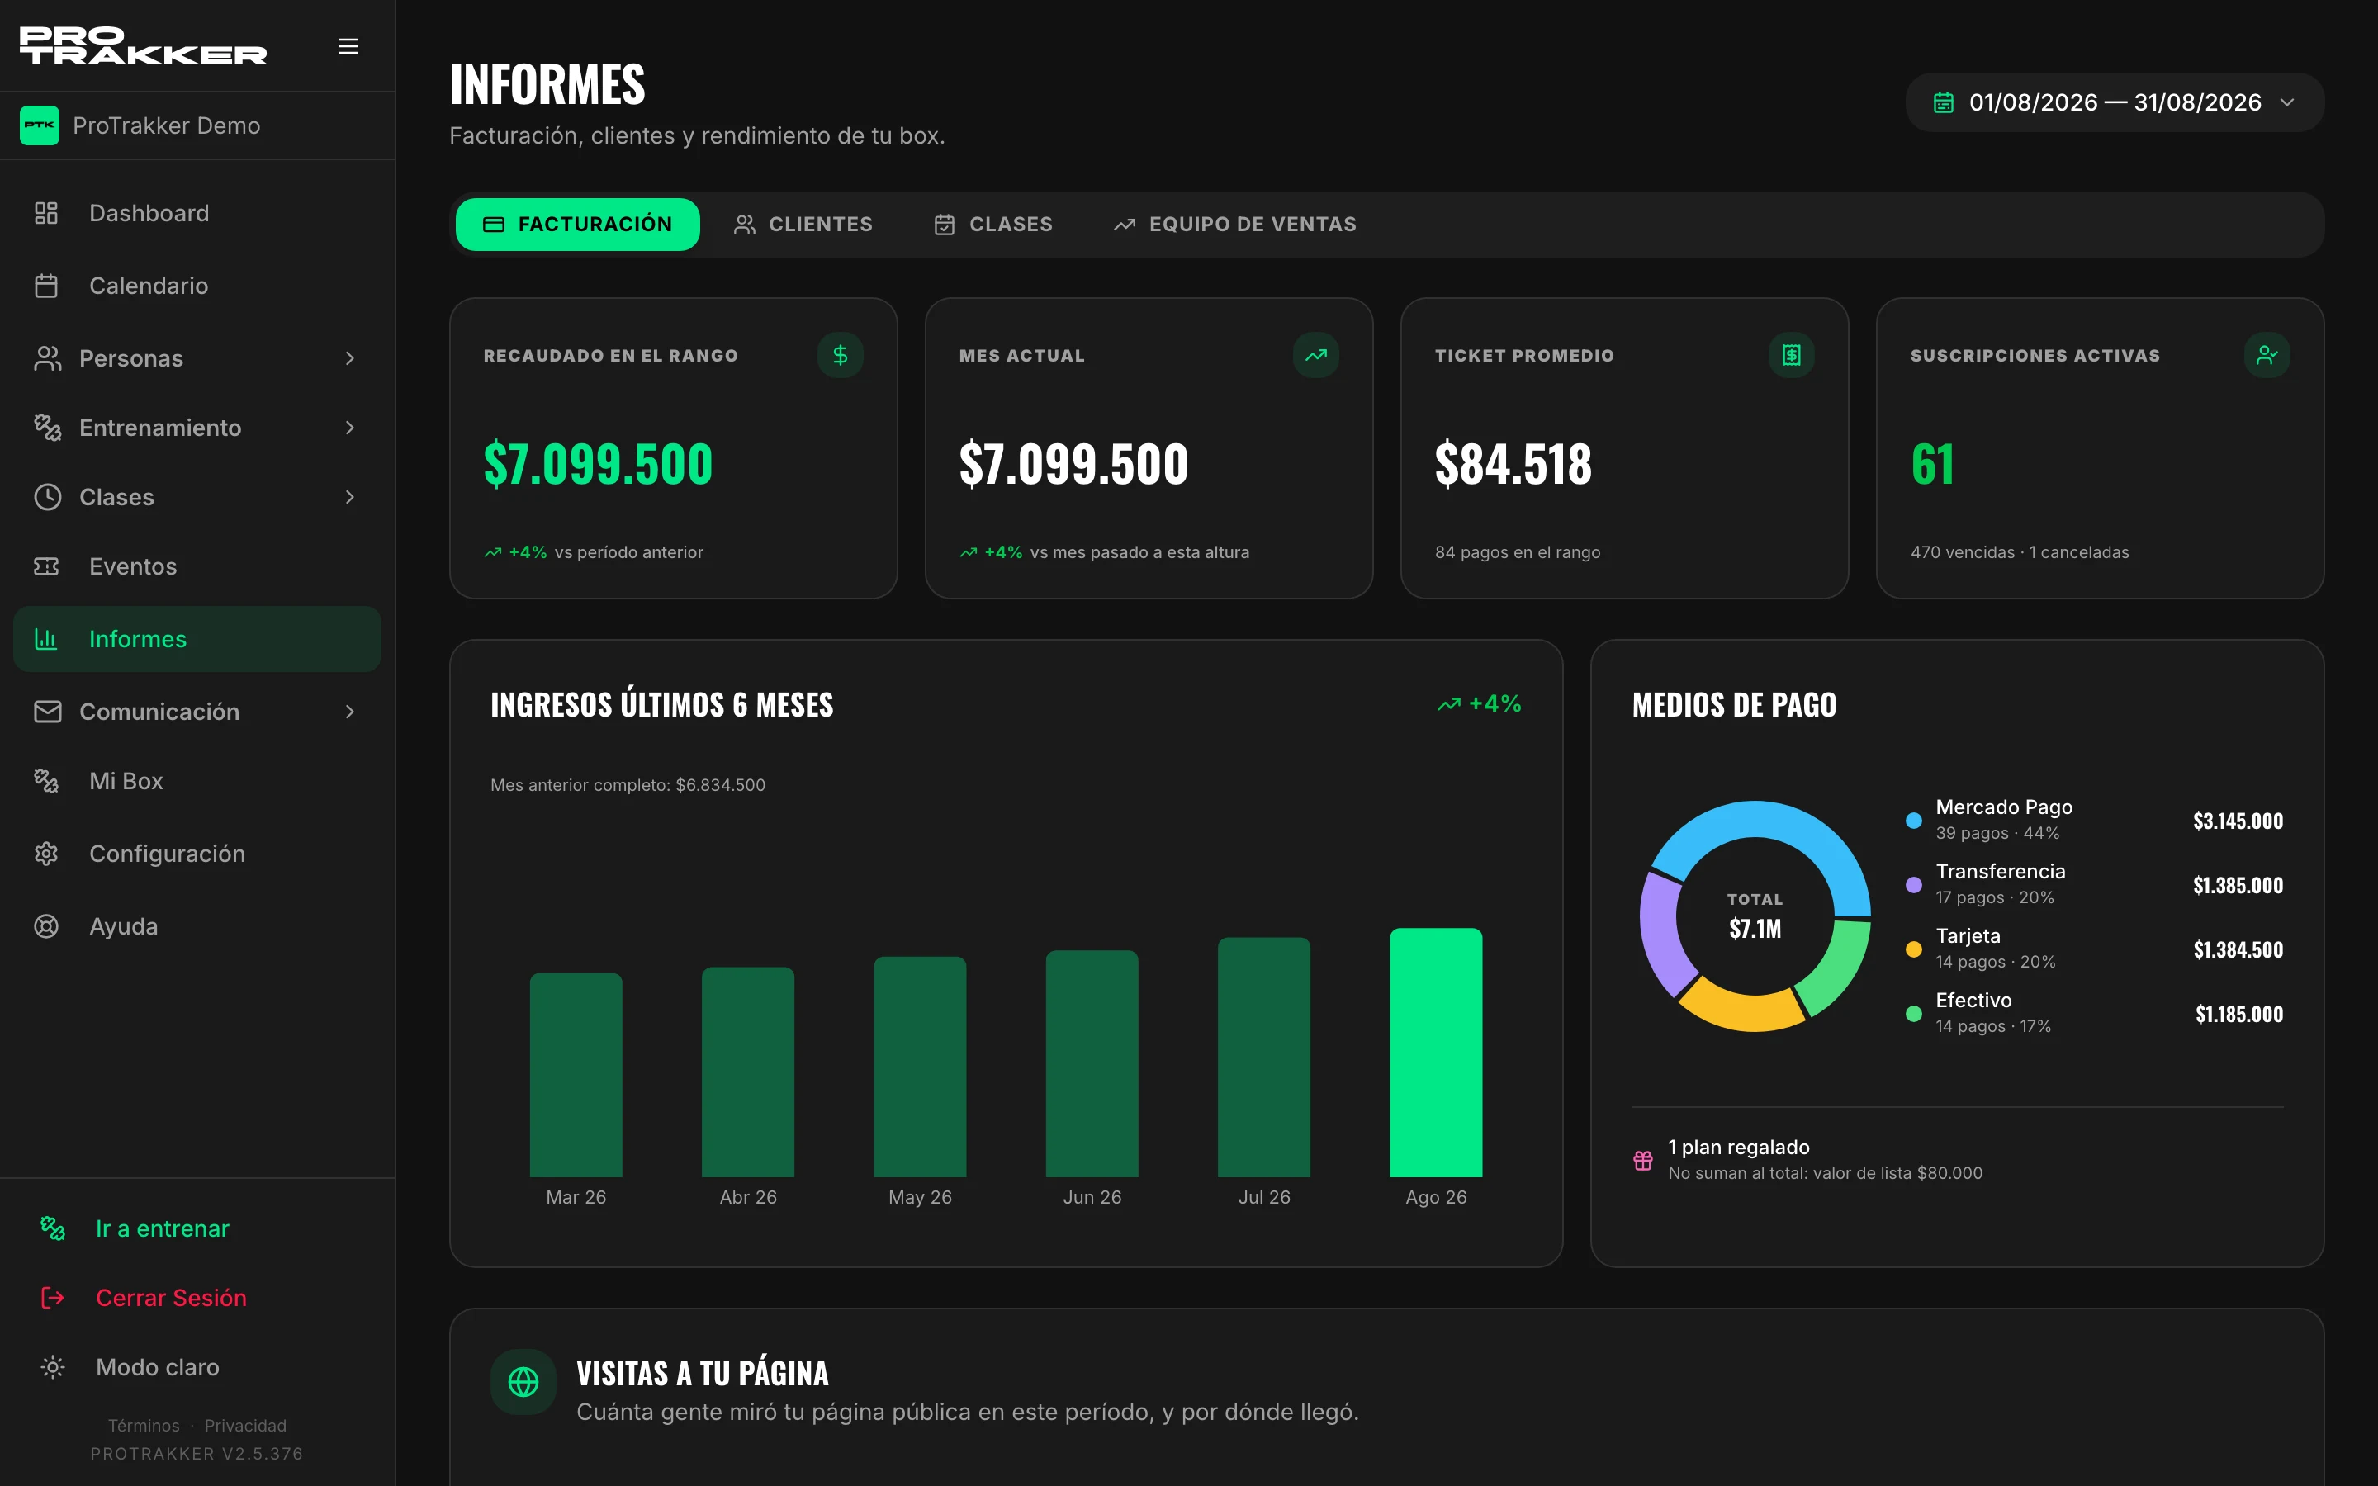The height and width of the screenshot is (1486, 2378).
Task: Expand the Entrenamiento submenu chevron
Action: 350,428
